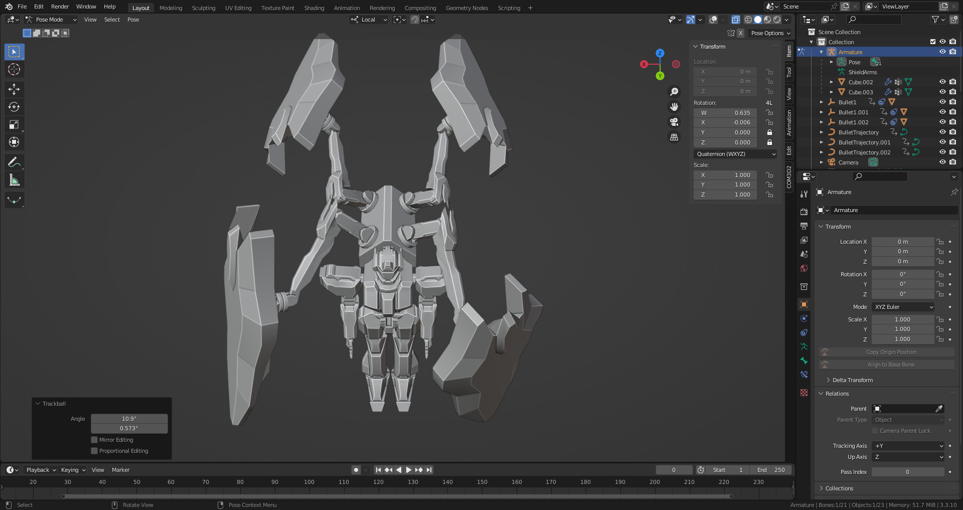This screenshot has height=510, width=963.
Task: Open Up Axis Z dropdown
Action: tap(908, 457)
